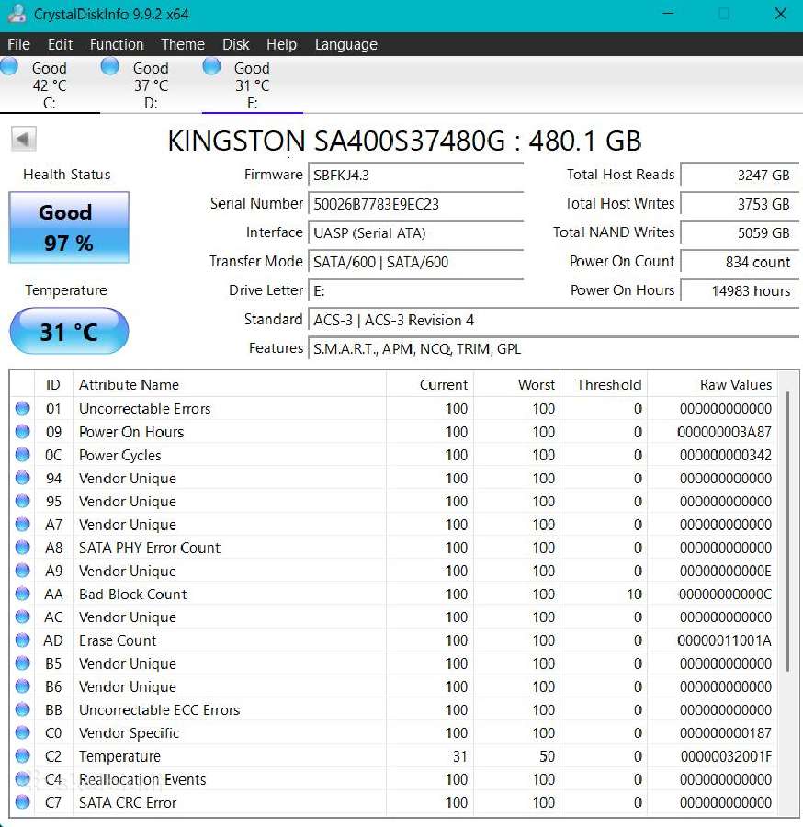Select the Bad Block Count attribute name

(x=133, y=594)
